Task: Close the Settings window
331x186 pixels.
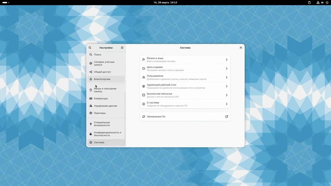Action: coord(241,48)
